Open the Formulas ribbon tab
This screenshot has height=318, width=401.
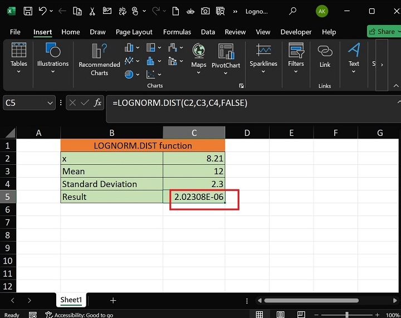click(177, 32)
